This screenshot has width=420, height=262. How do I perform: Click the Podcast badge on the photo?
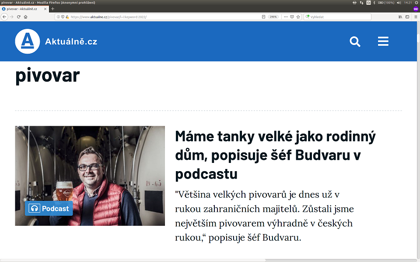(49, 208)
